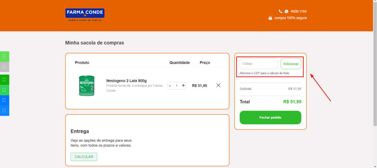Screen dimensions: 377x168
Task: Click the item price R$ 51,95
Action: click(200, 85)
